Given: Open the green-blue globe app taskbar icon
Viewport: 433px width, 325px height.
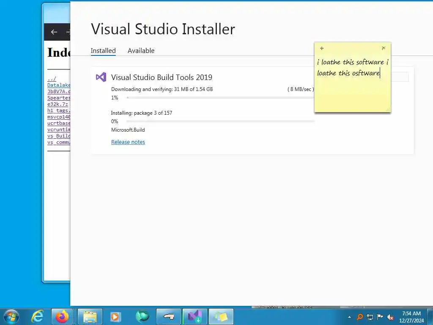Looking at the screenshot, I should click(142, 317).
